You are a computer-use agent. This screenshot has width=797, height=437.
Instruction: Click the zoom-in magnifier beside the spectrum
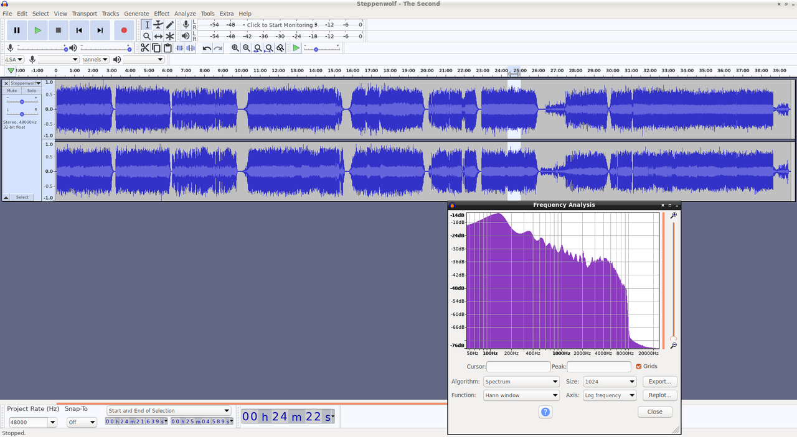point(673,216)
